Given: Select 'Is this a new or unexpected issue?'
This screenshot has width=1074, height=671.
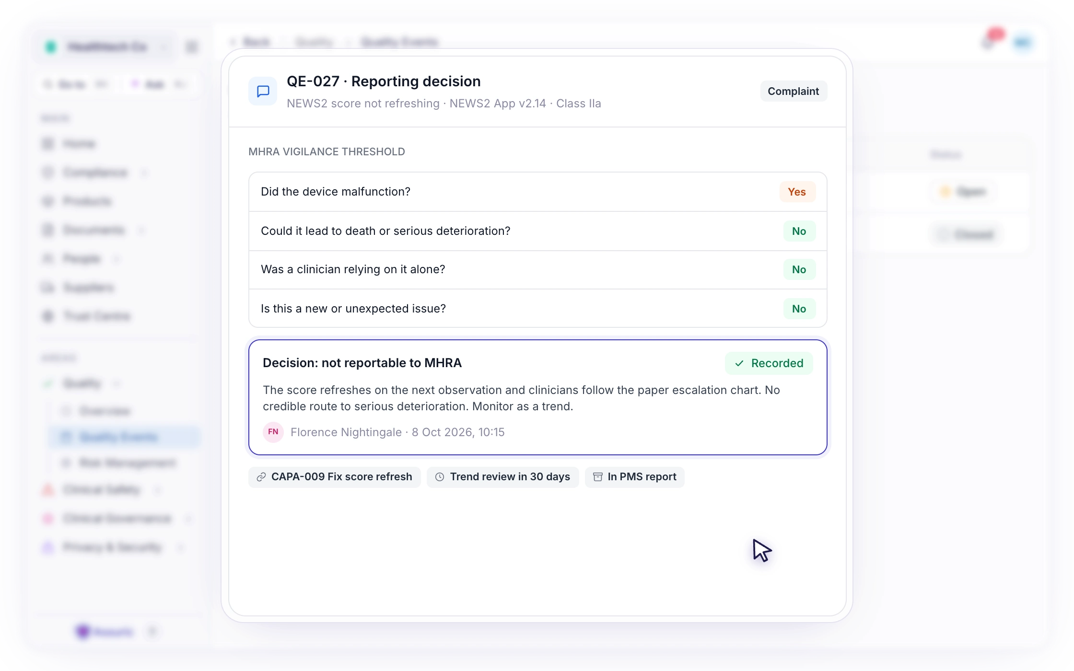Looking at the screenshot, I should point(538,309).
